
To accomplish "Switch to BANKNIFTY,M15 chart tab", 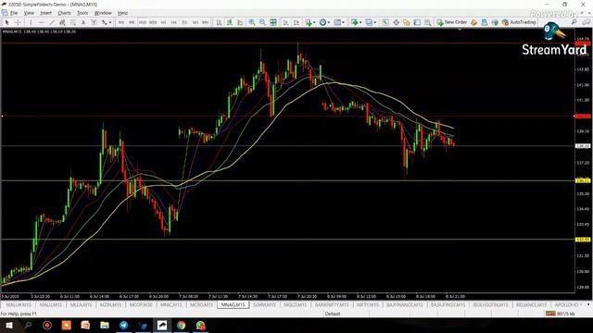I will [332, 304].
